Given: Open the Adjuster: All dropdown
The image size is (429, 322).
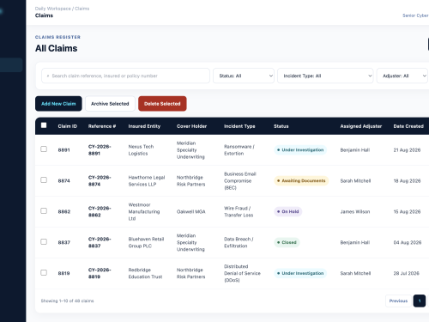Looking at the screenshot, I should click(402, 76).
